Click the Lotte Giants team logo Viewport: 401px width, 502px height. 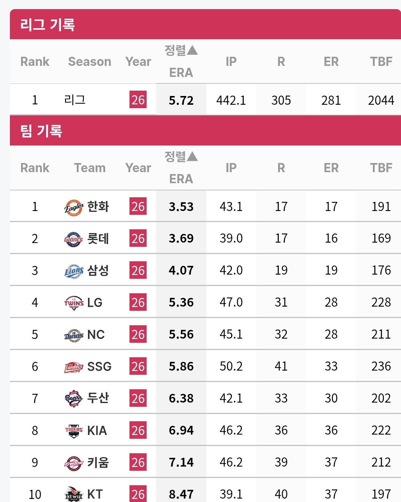coord(73,239)
